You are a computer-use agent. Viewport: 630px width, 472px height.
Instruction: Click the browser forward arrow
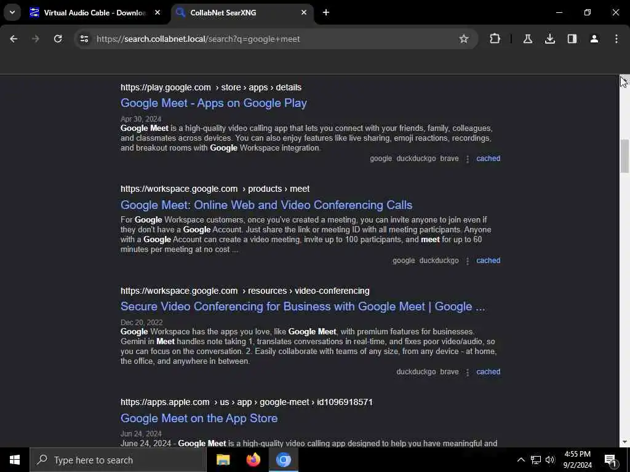click(x=36, y=39)
